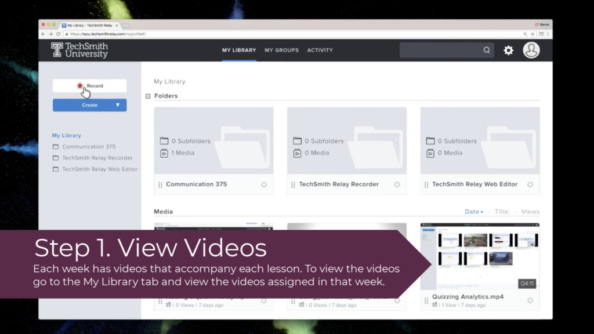The width and height of the screenshot is (594, 334).
Task: Click the drag handle for TechSmith Relay Recorder folder
Action: 293,185
